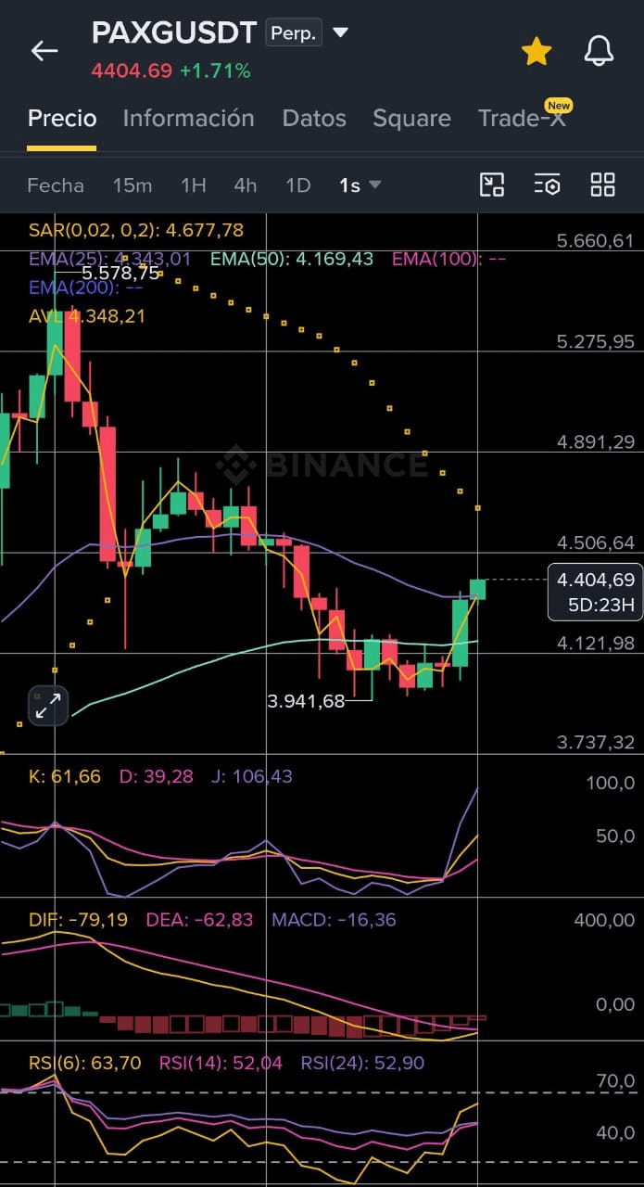Choose the 1H timeframe

[193, 185]
